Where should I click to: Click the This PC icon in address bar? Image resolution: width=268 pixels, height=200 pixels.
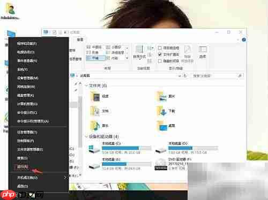(72, 75)
